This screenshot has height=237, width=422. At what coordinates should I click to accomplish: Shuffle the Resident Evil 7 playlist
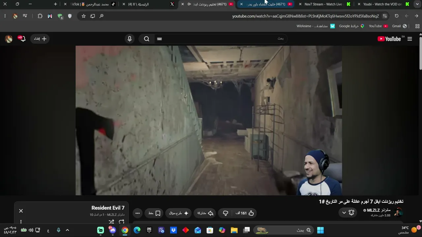tap(111, 222)
